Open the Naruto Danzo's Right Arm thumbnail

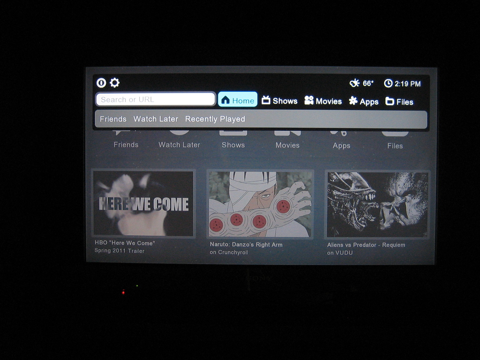(260, 204)
